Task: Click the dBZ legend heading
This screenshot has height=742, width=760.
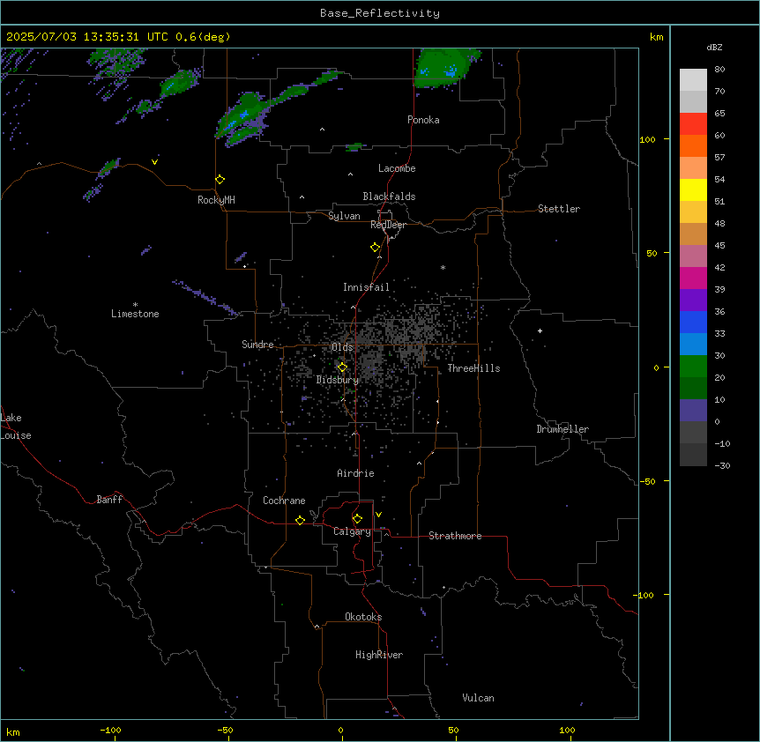Action: [714, 47]
